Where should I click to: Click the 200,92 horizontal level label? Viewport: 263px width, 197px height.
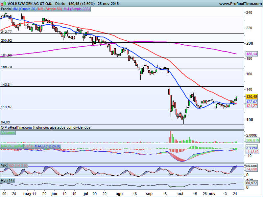coord(6,40)
